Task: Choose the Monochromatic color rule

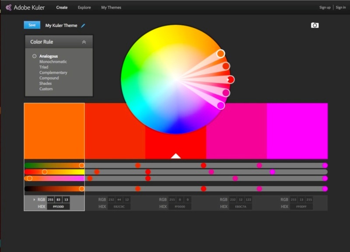Action: [x=53, y=62]
